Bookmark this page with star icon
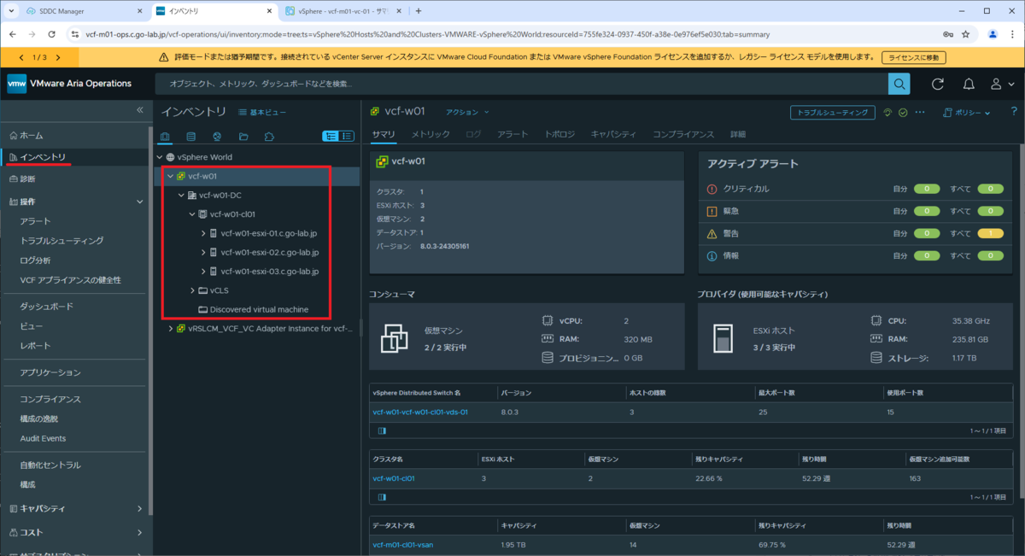The height and width of the screenshot is (556, 1025). tap(966, 35)
